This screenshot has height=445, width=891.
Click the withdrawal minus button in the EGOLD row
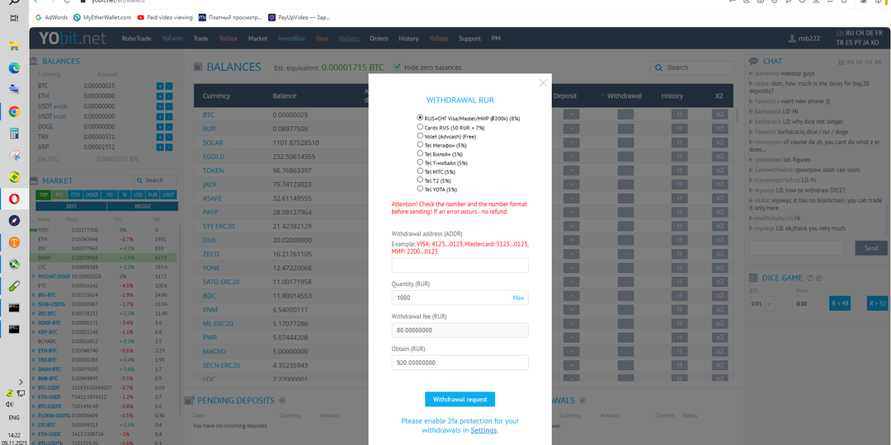click(625, 157)
